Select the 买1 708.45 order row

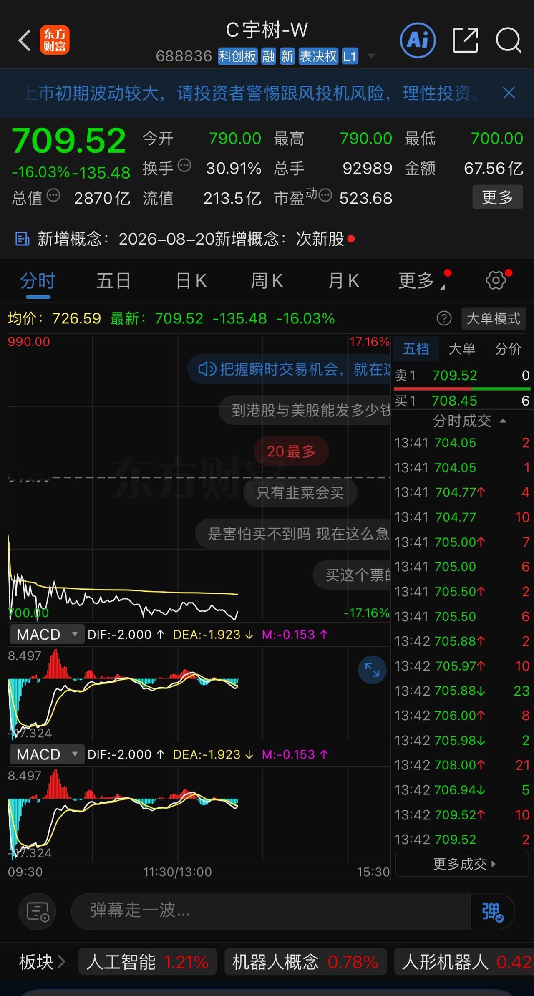coord(462,401)
